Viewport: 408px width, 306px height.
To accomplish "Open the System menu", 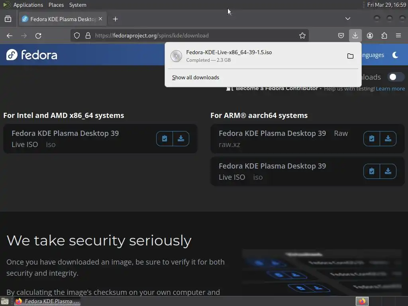I will 78,5.
